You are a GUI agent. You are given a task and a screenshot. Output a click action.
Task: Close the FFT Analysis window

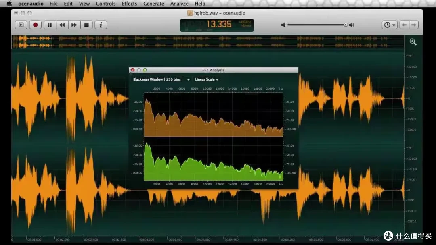[133, 70]
